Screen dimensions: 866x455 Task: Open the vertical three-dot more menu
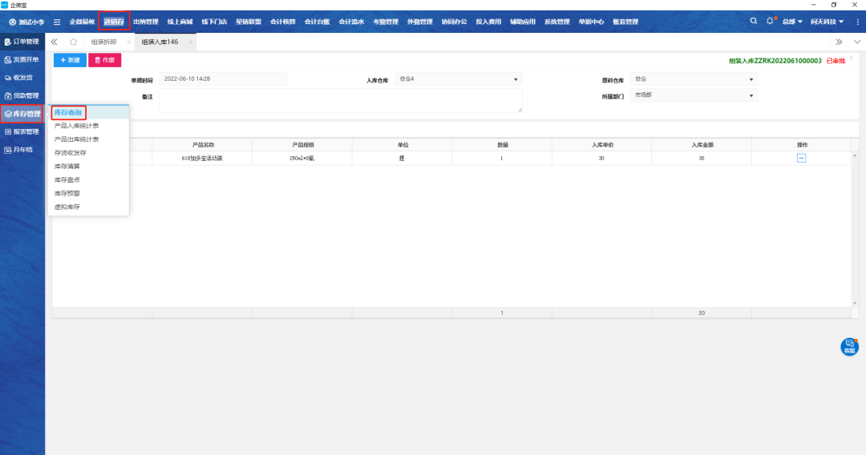(857, 22)
